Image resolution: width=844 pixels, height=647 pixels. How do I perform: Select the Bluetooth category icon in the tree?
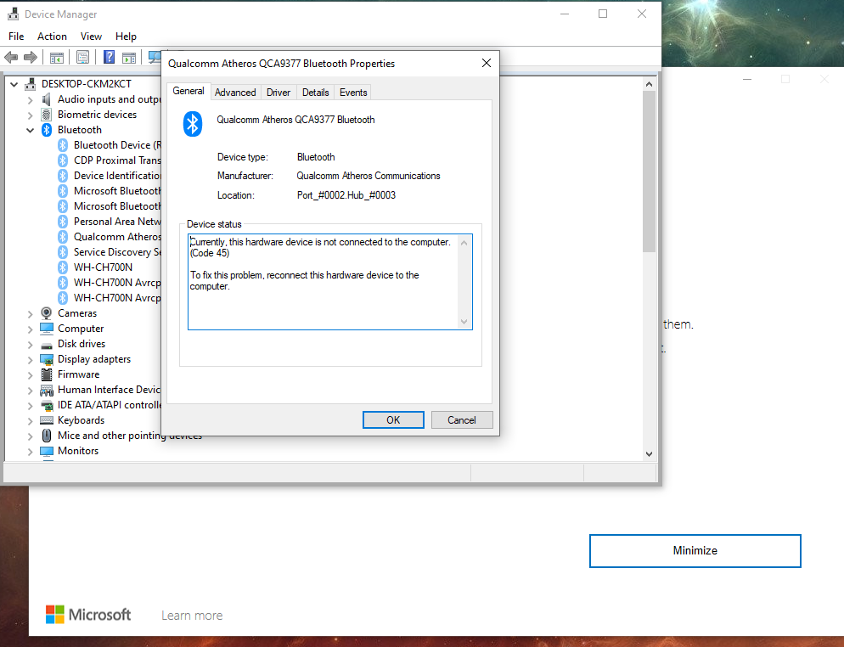pyautogui.click(x=47, y=130)
